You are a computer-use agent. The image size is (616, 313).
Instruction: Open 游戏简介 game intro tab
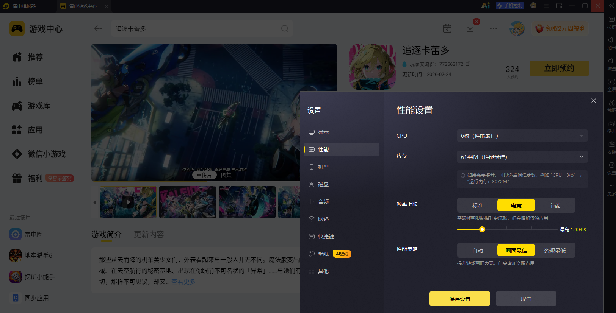click(x=107, y=235)
